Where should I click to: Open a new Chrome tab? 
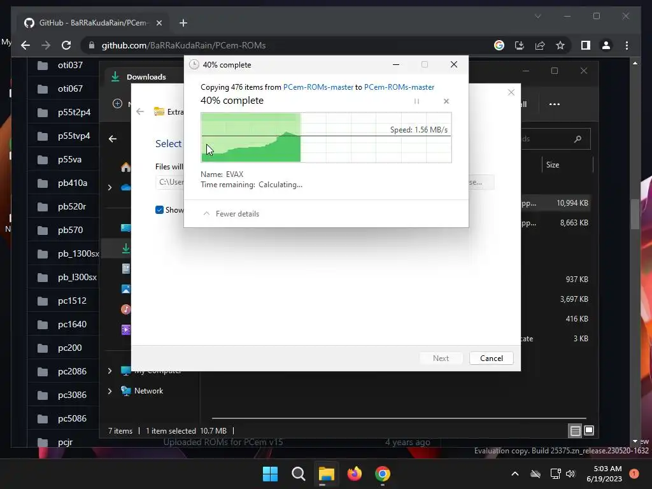coord(183,23)
